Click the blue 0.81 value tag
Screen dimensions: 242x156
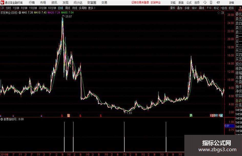[229, 126]
